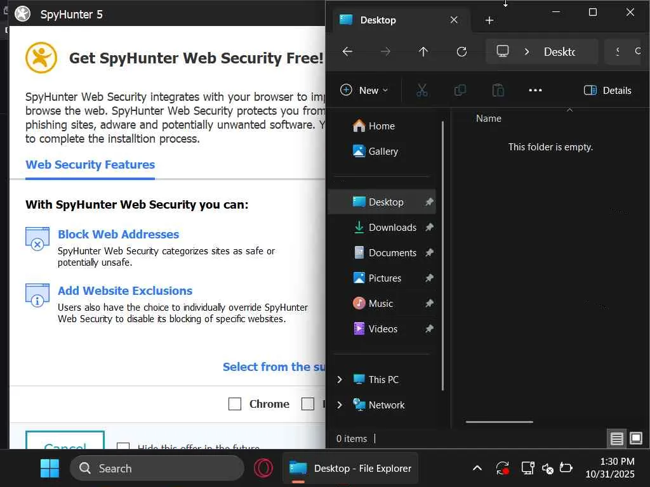Click the PC monitor icon in address bar
The image size is (650, 487).
point(503,51)
